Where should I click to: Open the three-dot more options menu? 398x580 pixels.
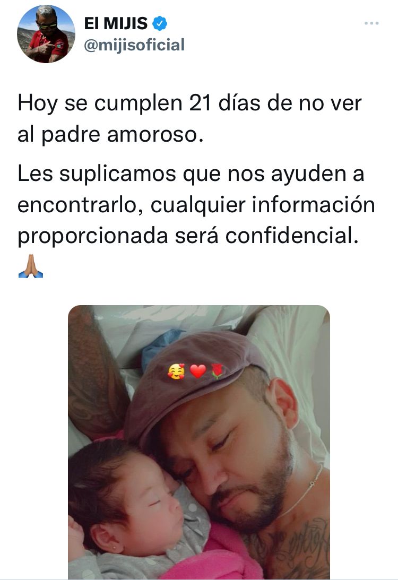coord(371,23)
